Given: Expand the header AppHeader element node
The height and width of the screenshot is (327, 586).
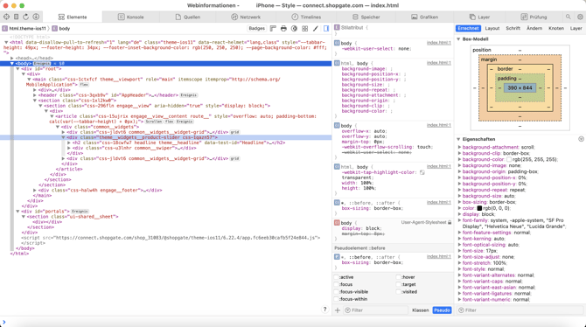Looking at the screenshot, I should [x=35, y=95].
